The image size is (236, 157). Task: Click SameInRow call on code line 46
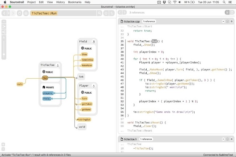(x=164, y=80)
